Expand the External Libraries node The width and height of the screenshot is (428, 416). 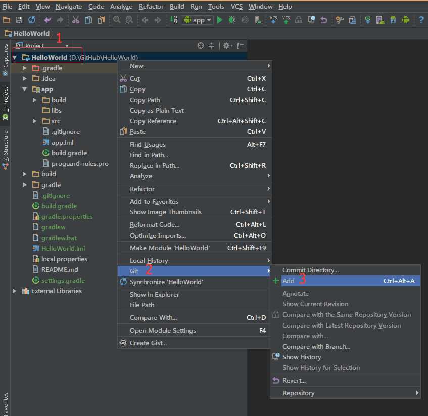pyautogui.click(x=15, y=291)
